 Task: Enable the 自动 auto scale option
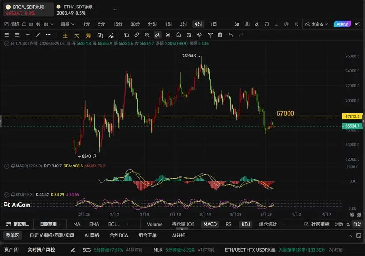(357, 224)
